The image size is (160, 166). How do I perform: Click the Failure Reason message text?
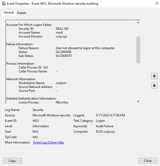coord(85,48)
